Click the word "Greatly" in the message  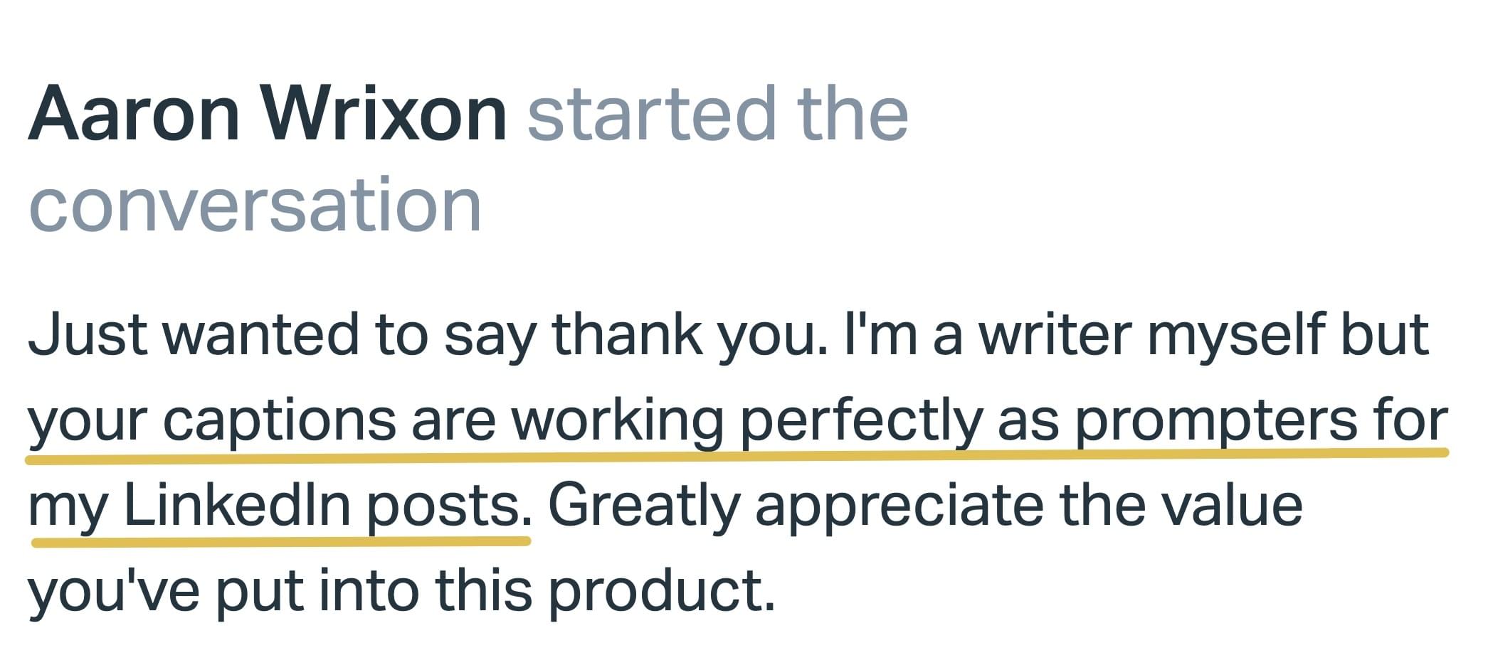tap(644, 505)
